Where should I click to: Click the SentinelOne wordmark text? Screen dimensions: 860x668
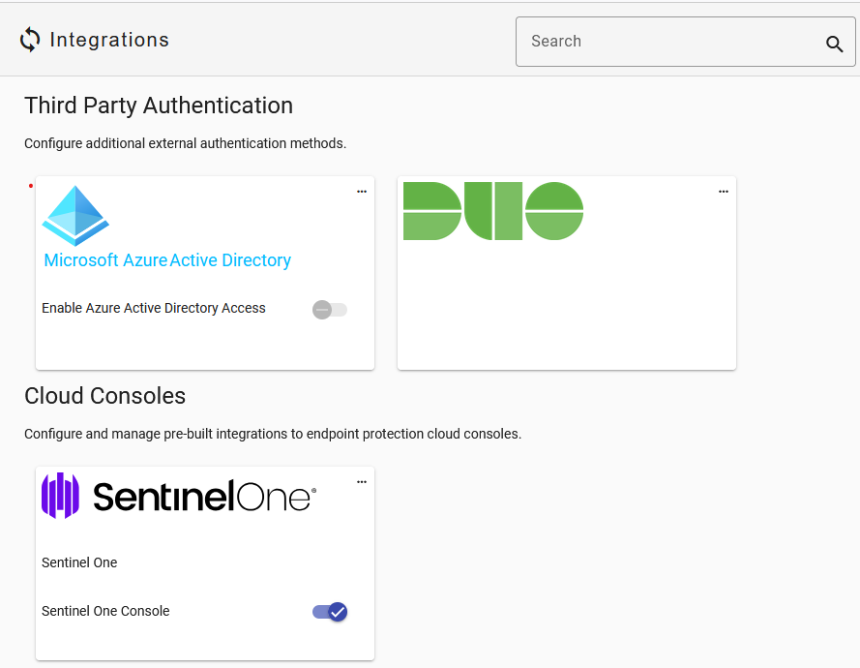click(204, 497)
